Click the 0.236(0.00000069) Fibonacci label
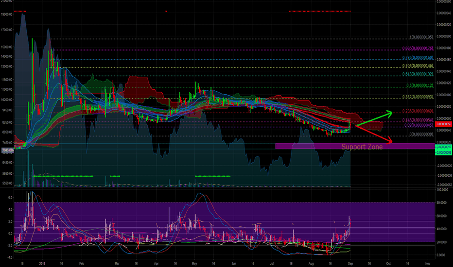Image resolution: width=453 pixels, height=267 pixels. 418,111
